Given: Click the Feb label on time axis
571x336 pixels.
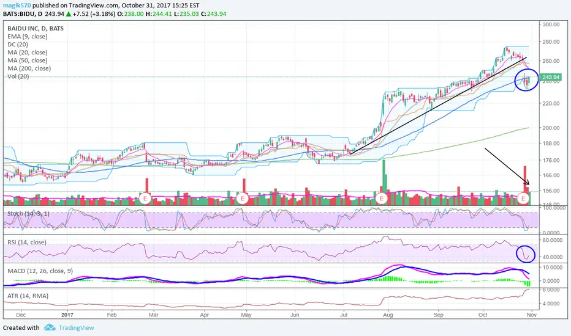Looking at the screenshot, I should pyautogui.click(x=112, y=315).
